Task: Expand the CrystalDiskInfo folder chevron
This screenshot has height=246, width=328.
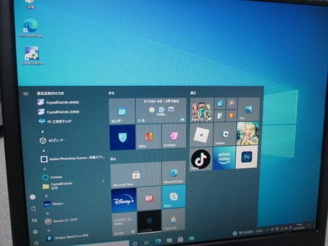Action: click(x=103, y=181)
